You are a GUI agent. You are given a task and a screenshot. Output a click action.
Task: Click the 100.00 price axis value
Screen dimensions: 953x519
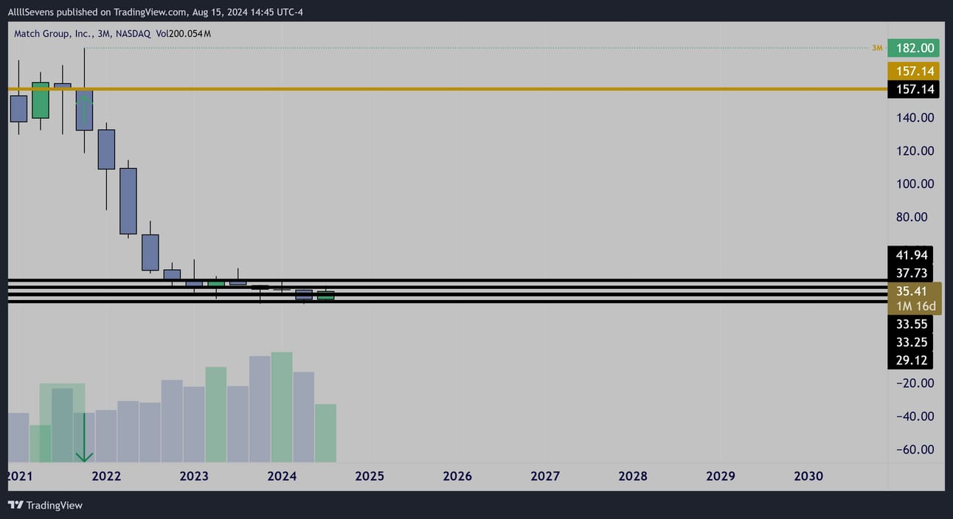click(915, 184)
